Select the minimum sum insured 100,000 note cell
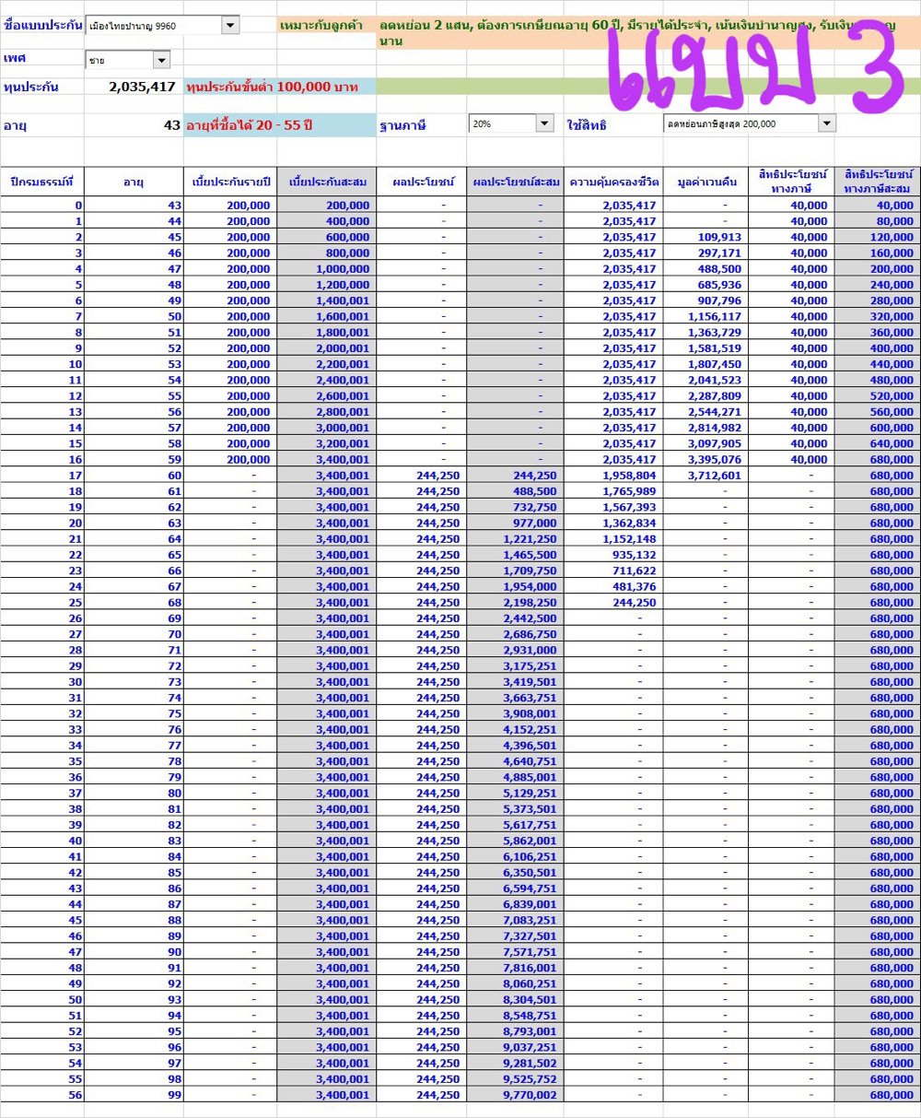This screenshot has height=1118, width=921. pyautogui.click(x=280, y=87)
